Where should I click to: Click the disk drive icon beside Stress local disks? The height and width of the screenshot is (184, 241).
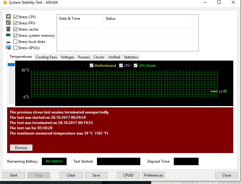(x=8, y=42)
